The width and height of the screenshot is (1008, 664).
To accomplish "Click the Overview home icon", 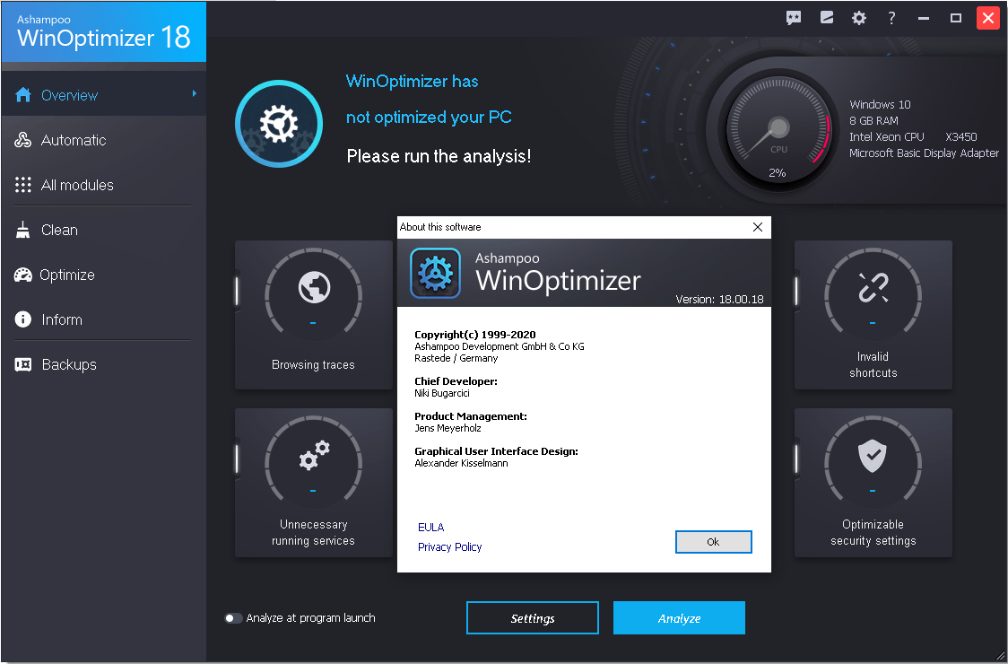I will pyautogui.click(x=23, y=95).
